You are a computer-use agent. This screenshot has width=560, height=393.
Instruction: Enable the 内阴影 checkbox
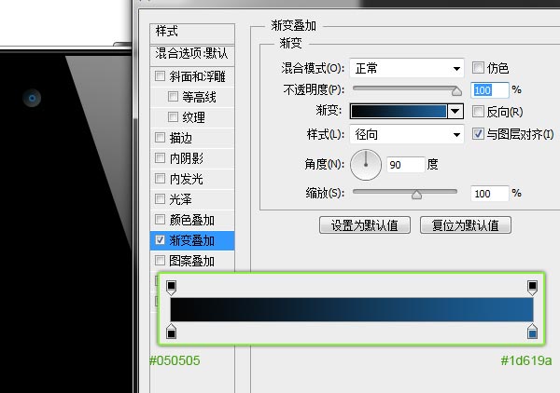[x=160, y=157]
